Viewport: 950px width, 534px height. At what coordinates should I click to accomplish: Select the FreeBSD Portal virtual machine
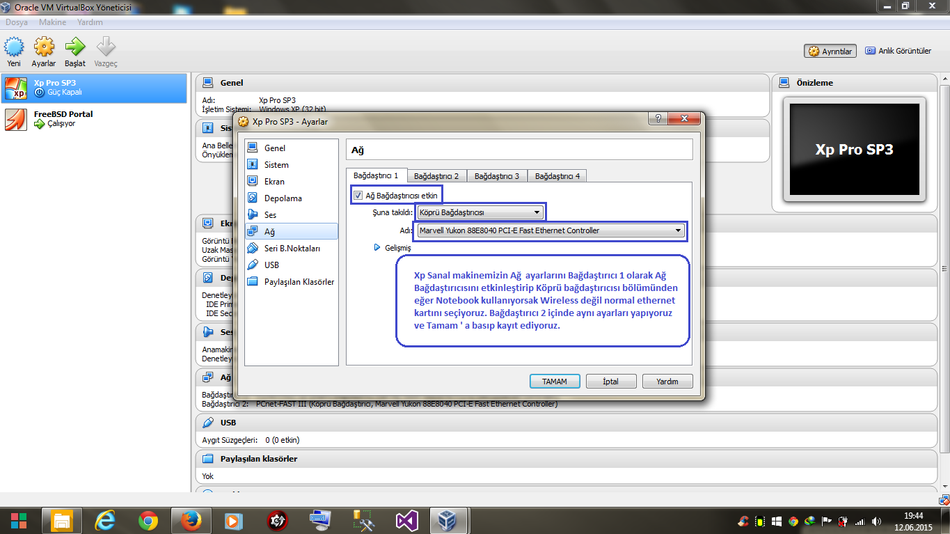[x=94, y=119]
